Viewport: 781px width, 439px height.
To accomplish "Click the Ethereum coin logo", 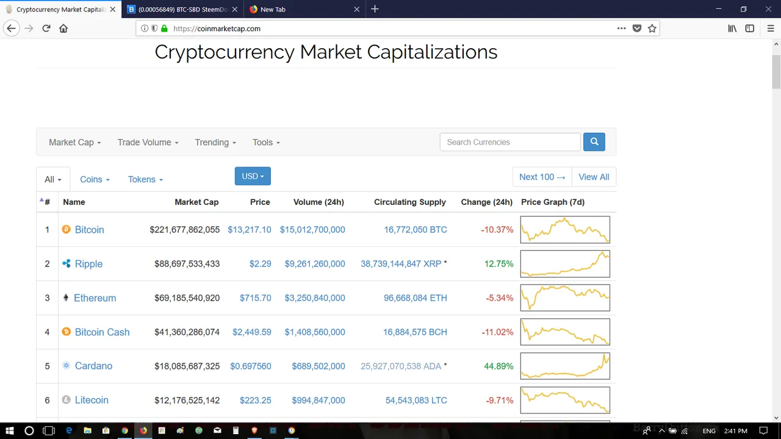I will 66,298.
